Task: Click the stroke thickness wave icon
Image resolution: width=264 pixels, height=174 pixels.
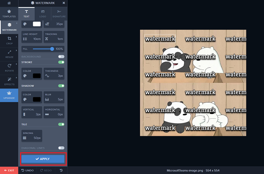Action: (x=47, y=76)
